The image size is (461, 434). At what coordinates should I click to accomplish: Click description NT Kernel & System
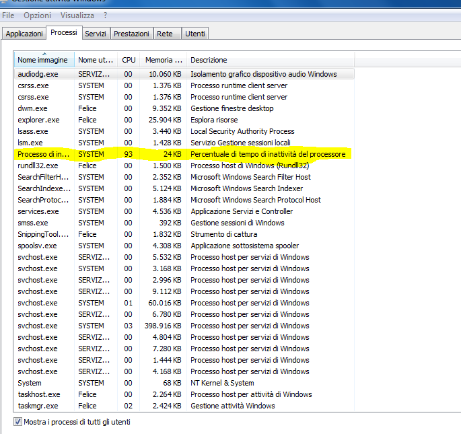click(x=222, y=383)
